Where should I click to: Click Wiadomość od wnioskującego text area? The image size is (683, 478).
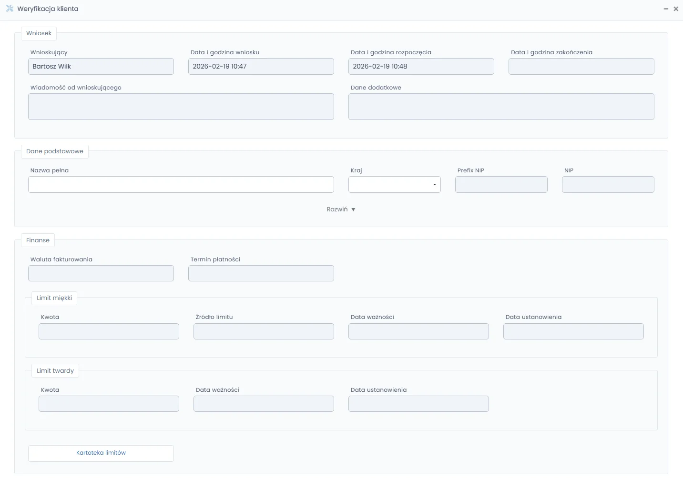[x=181, y=107]
